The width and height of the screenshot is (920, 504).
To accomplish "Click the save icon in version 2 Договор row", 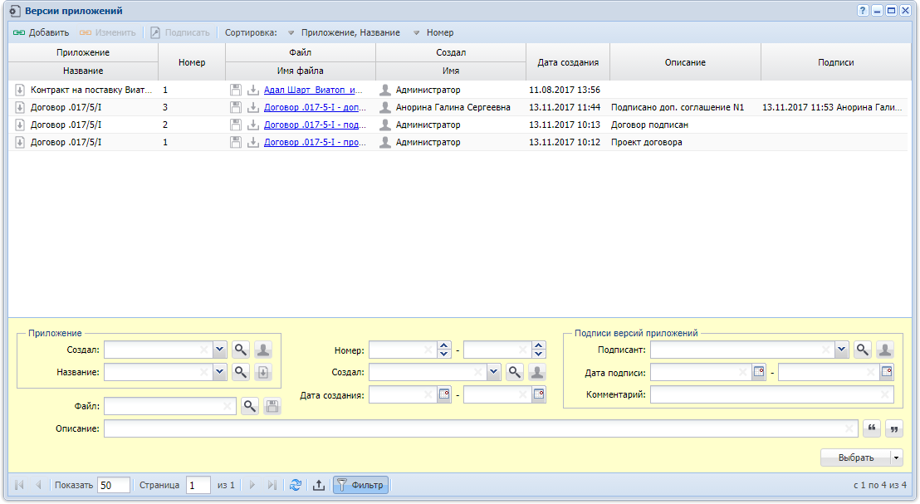I will tap(235, 125).
